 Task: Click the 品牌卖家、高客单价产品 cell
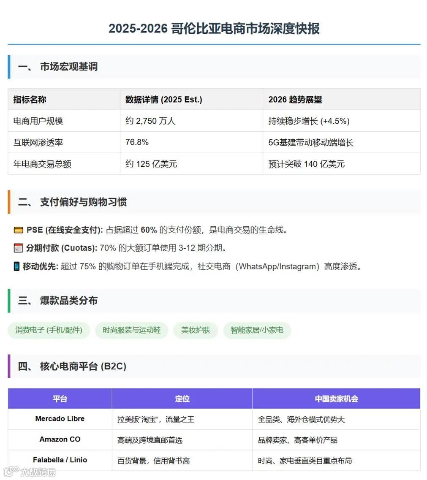[336, 440]
